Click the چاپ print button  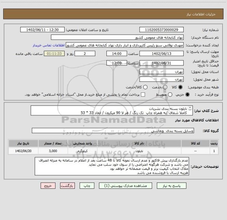pyautogui.click(x=87, y=186)
